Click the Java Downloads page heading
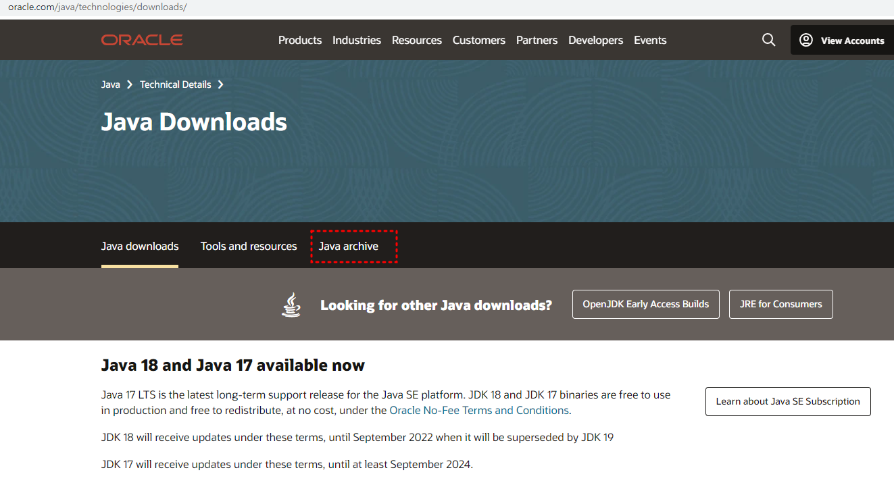The image size is (894, 487). [x=194, y=122]
